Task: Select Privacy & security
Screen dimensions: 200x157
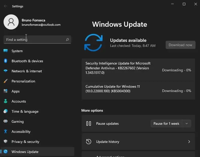Action: (37, 142)
